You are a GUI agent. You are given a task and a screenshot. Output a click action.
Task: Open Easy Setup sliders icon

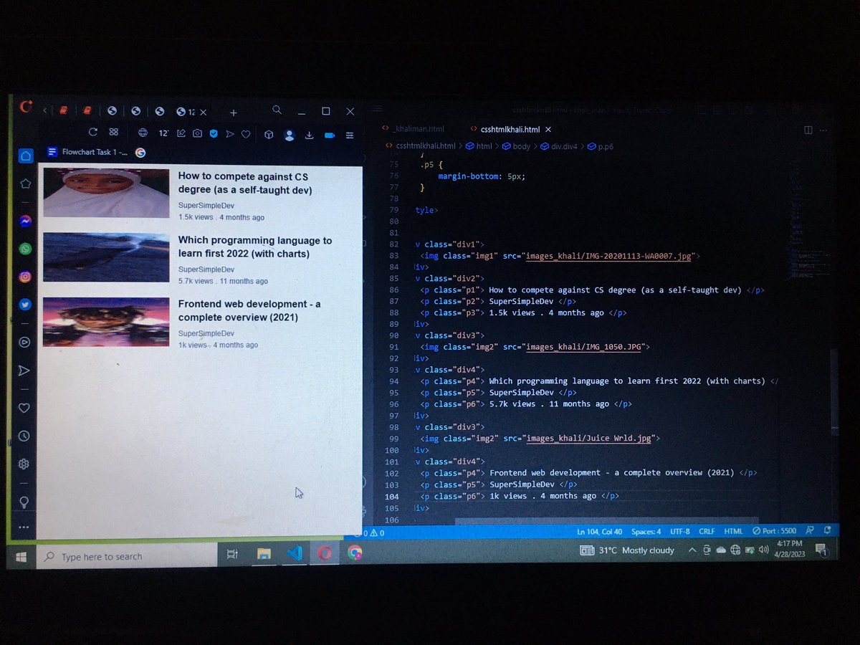point(350,135)
